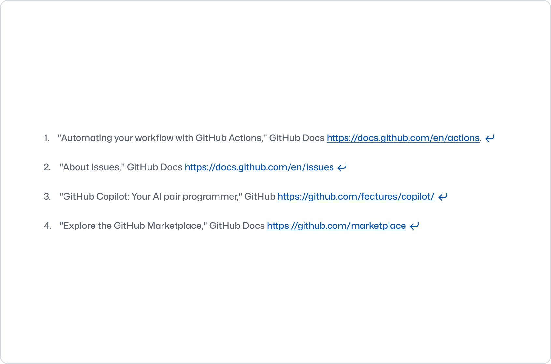
Task: Click the "GitHub" source text in footnote three
Action: tap(260, 197)
